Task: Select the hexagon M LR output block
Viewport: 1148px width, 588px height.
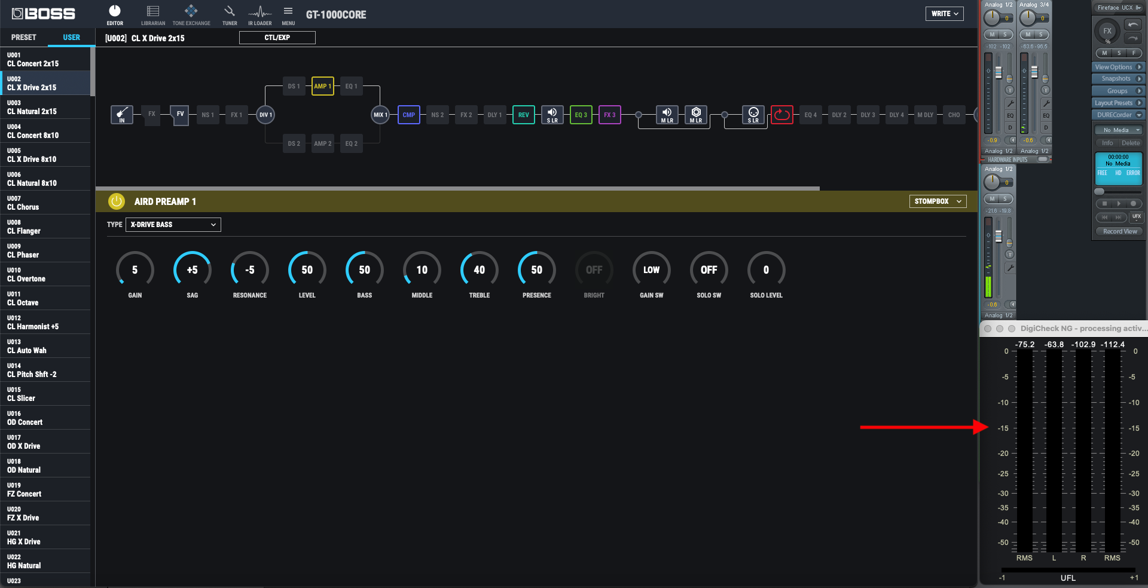Action: point(696,115)
